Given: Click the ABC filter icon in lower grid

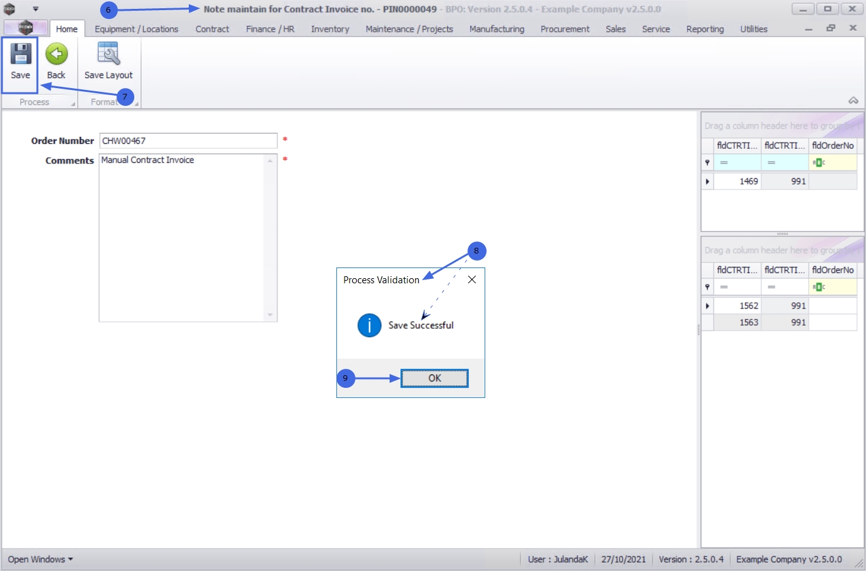Looking at the screenshot, I should [818, 287].
